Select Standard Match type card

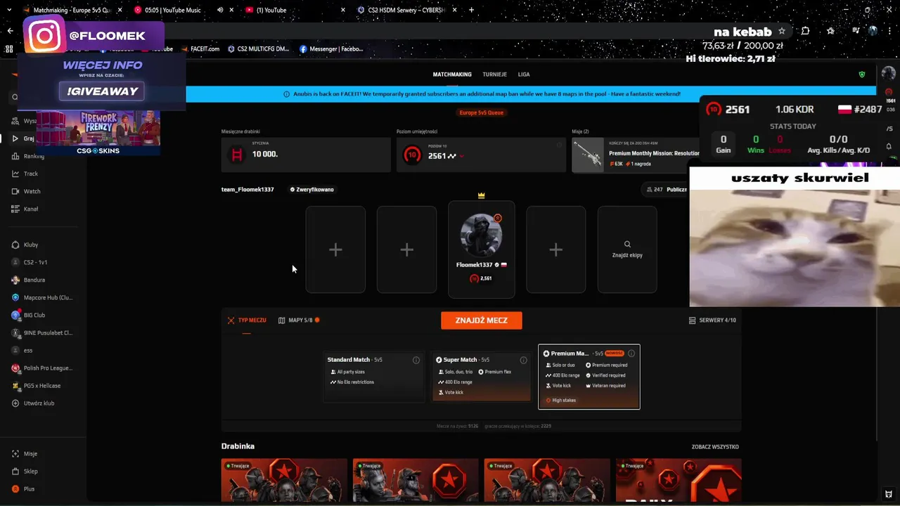tap(374, 376)
